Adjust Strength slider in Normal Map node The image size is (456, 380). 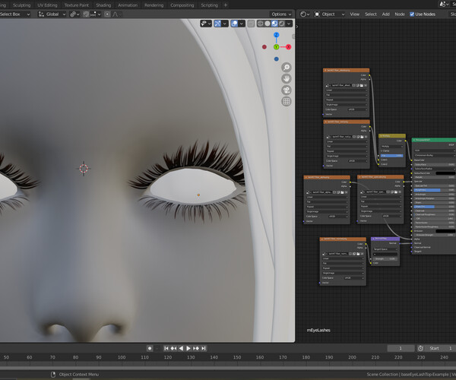click(385, 258)
